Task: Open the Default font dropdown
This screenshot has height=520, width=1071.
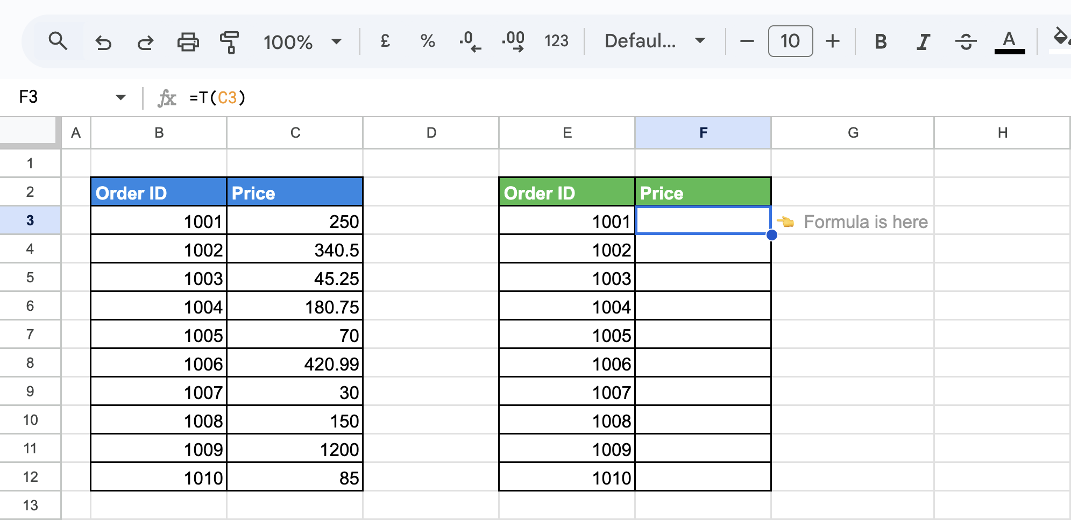Action: 655,41
